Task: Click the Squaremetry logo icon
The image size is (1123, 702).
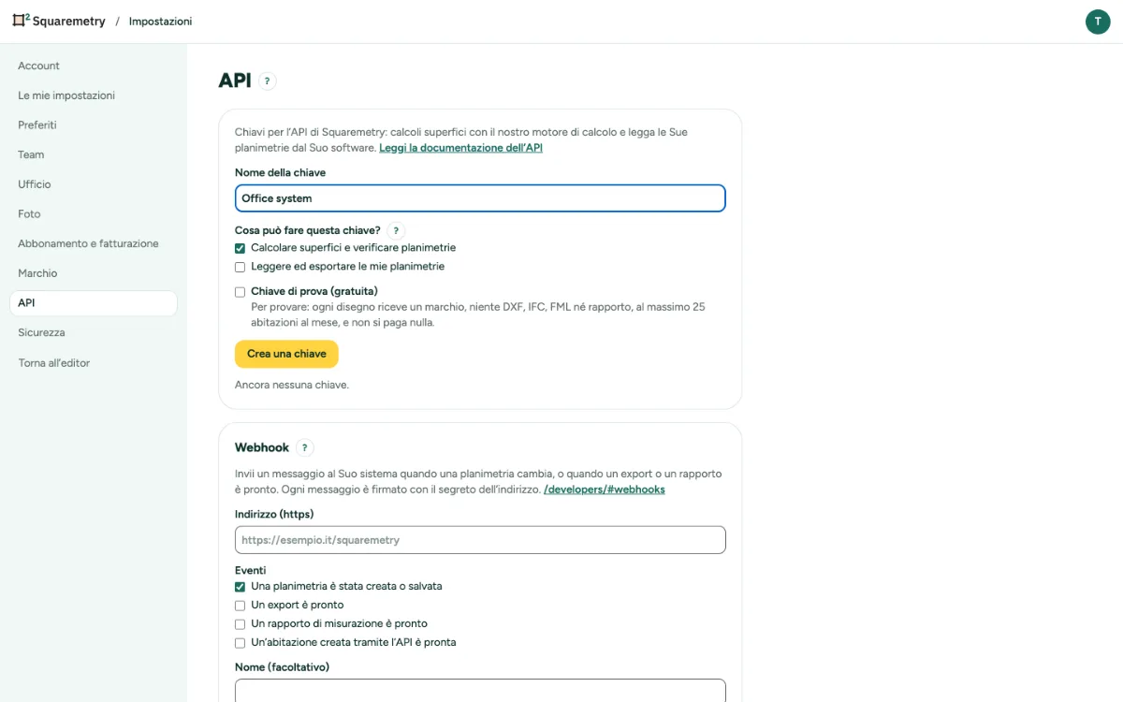Action: (x=21, y=21)
